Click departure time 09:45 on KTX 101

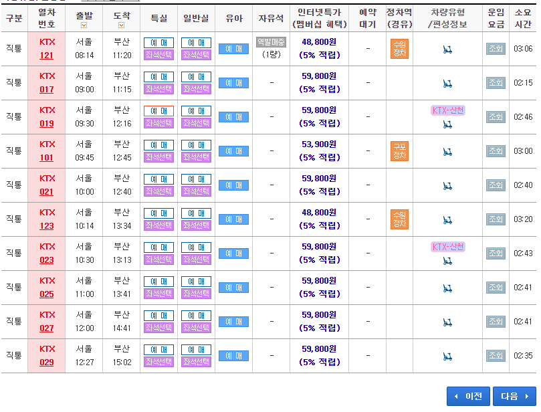pos(84,158)
